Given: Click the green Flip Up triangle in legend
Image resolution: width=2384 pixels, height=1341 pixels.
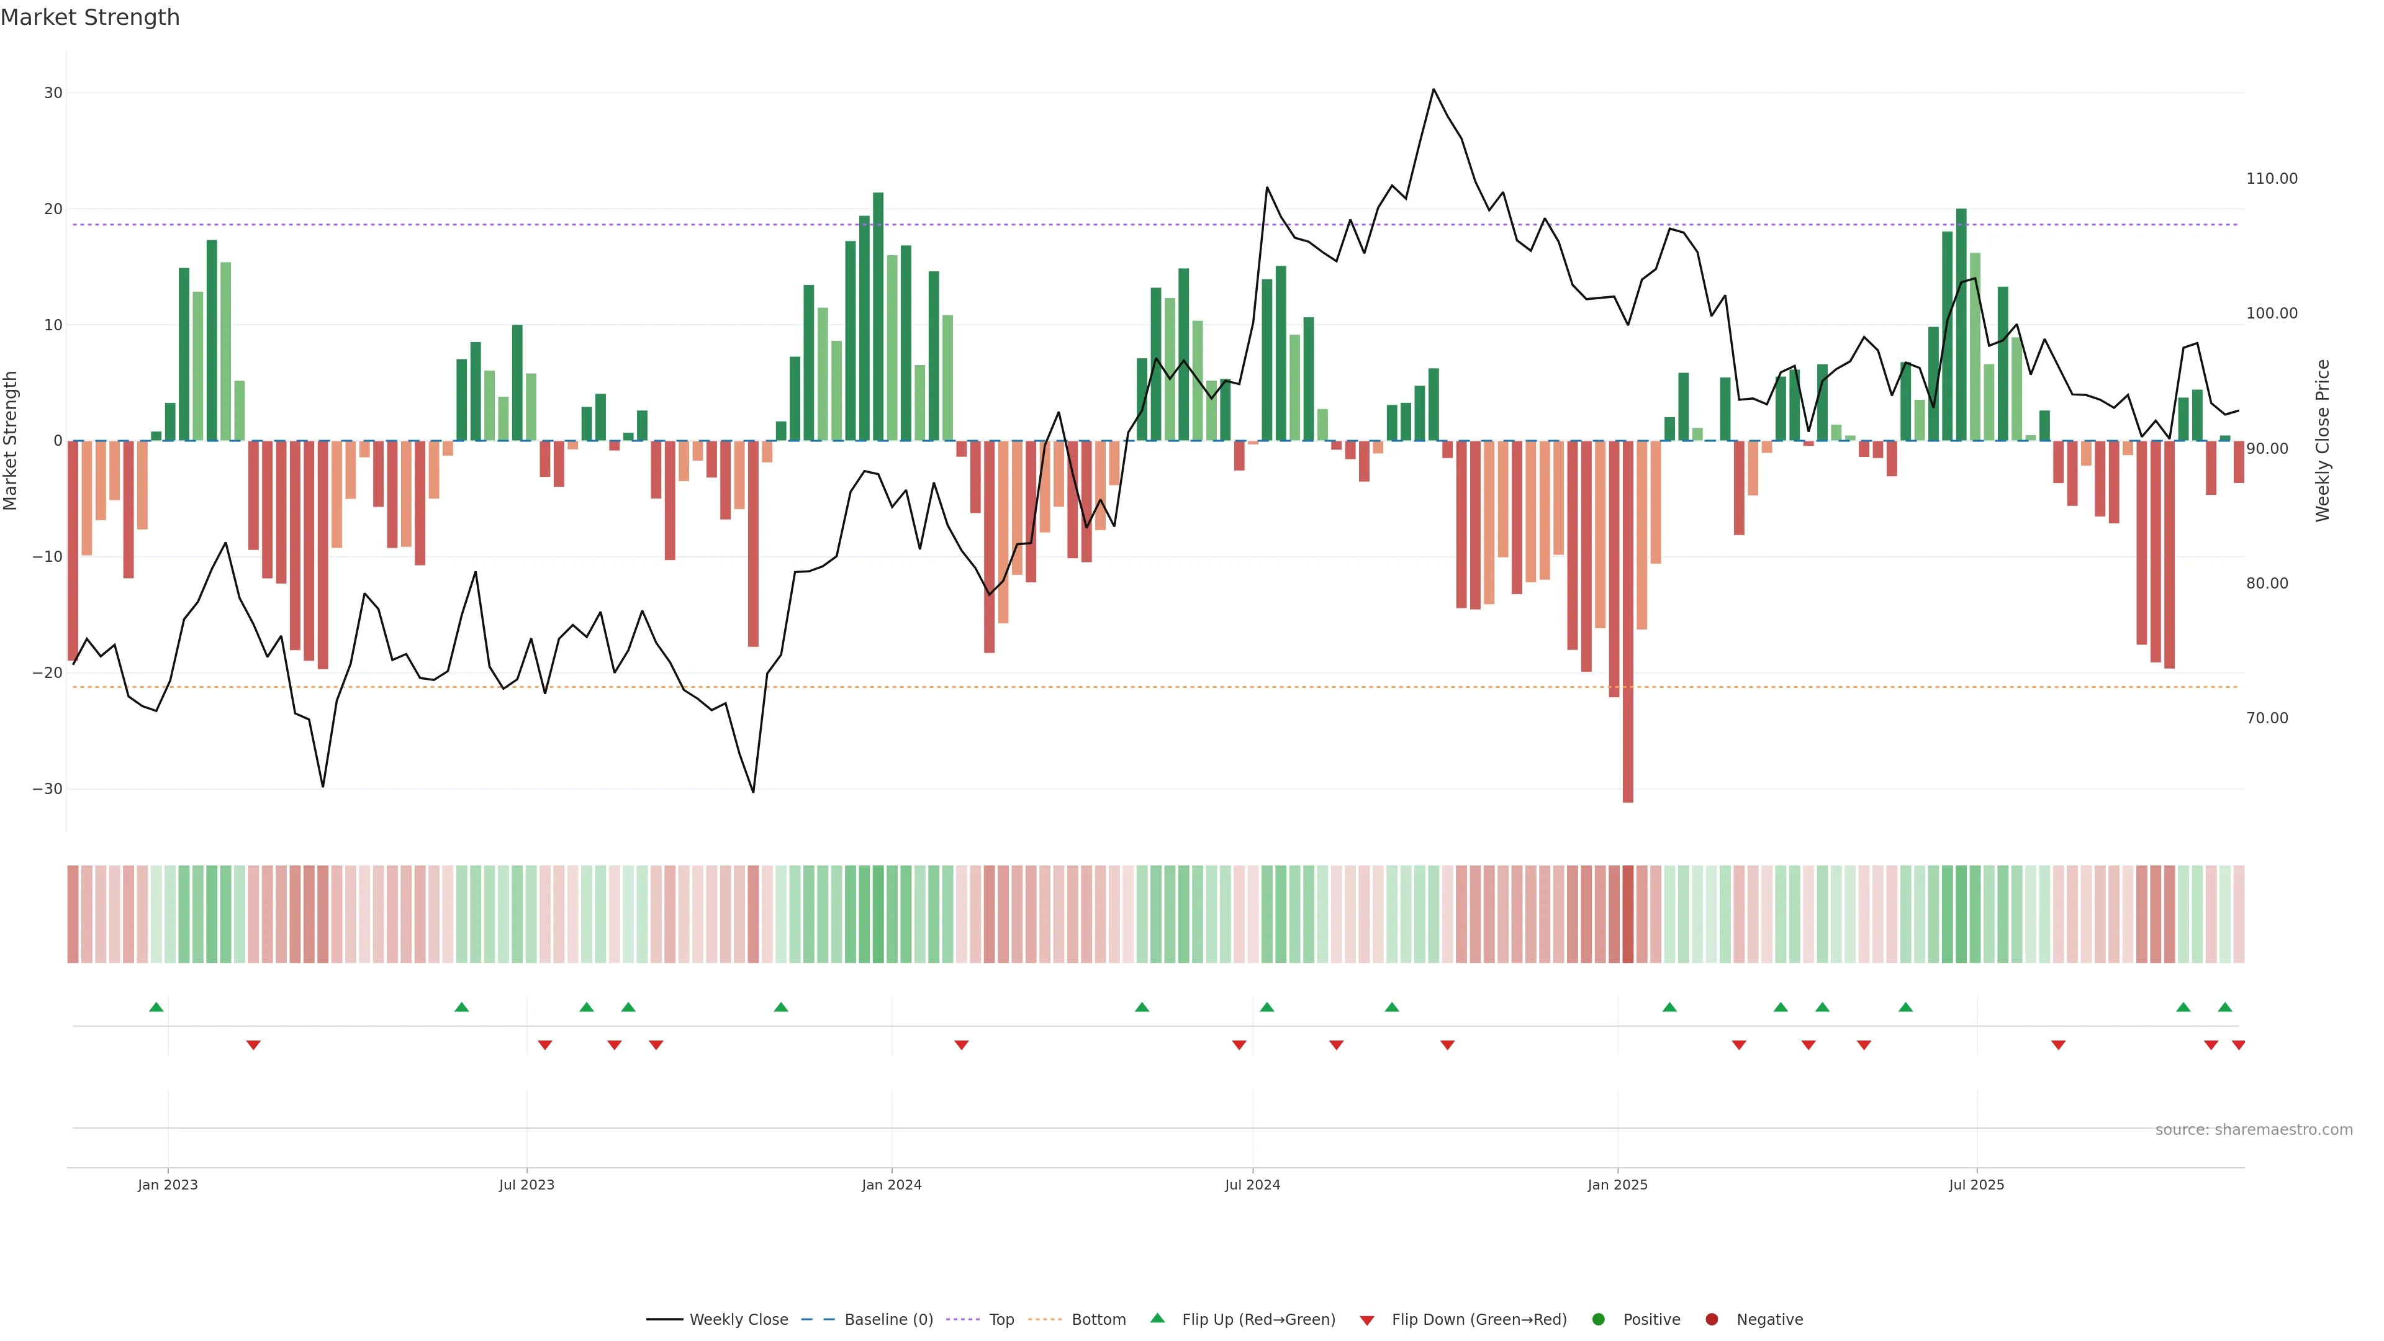Looking at the screenshot, I should tap(1157, 1318).
